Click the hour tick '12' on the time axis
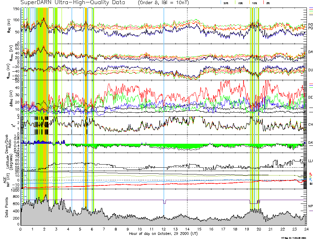 pyautogui.click(x=164, y=229)
